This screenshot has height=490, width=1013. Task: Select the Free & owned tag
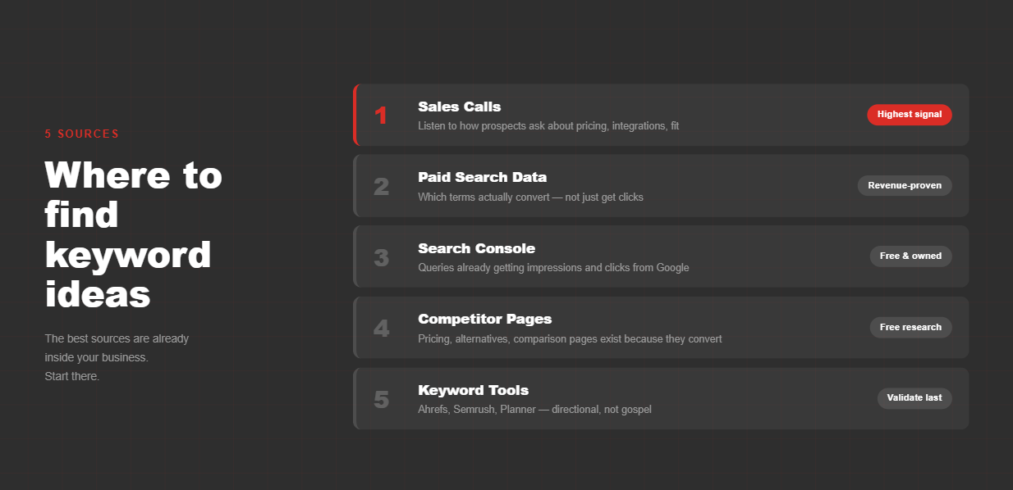[x=910, y=256]
